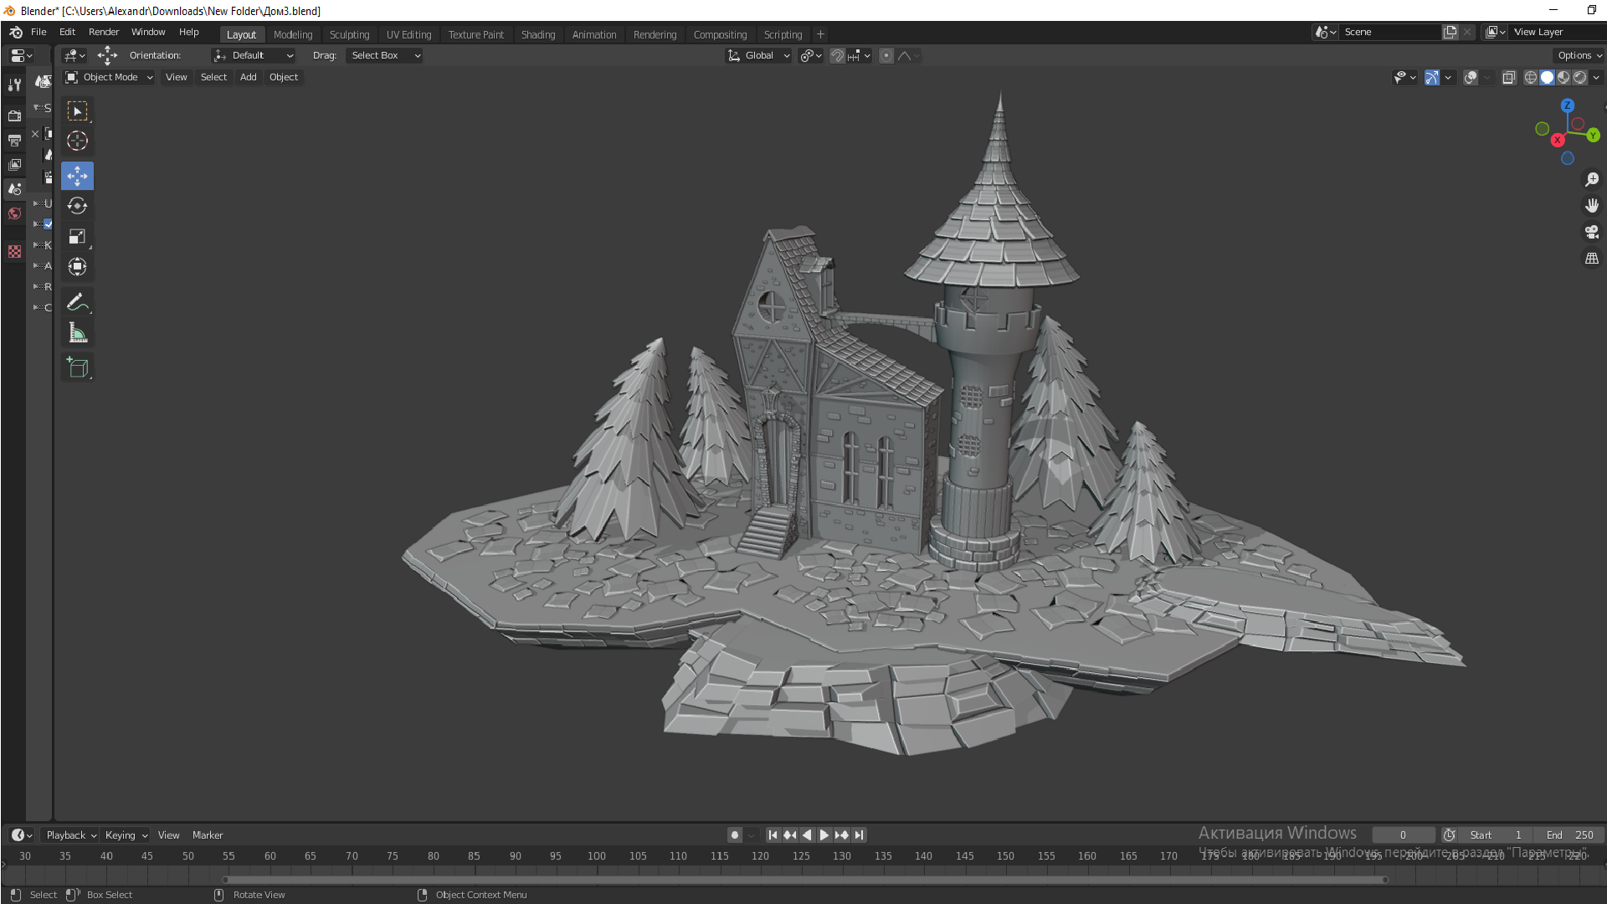1607x904 pixels.
Task: Select the Move tool icon
Action: tap(77, 174)
